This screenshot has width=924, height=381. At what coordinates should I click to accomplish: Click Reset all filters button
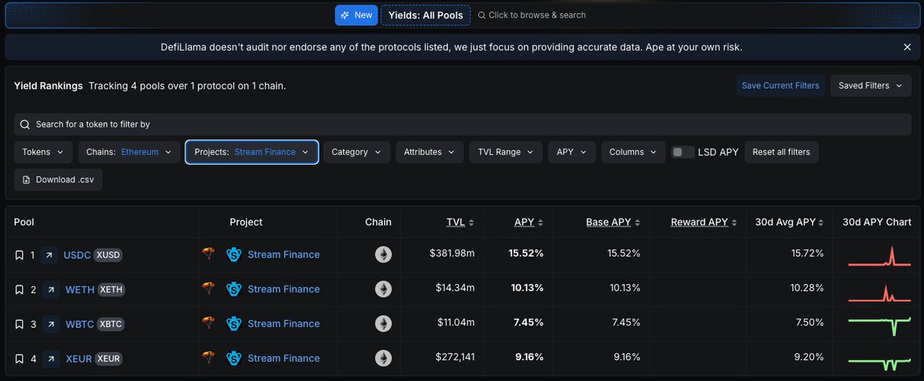pos(782,152)
